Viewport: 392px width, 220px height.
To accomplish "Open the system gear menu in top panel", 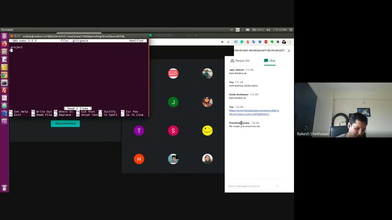I will (291, 30).
